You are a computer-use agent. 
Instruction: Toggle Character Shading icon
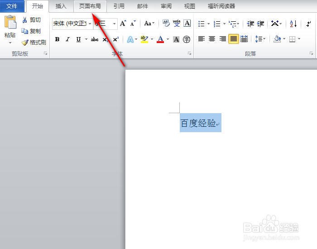176,39
